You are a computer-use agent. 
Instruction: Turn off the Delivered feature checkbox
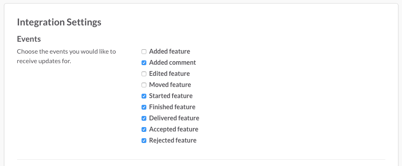click(x=144, y=118)
